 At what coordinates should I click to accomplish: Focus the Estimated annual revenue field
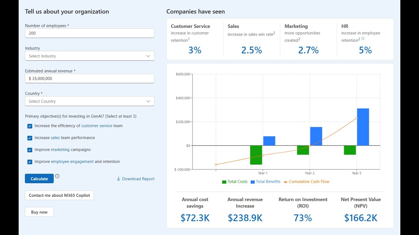[x=89, y=79]
